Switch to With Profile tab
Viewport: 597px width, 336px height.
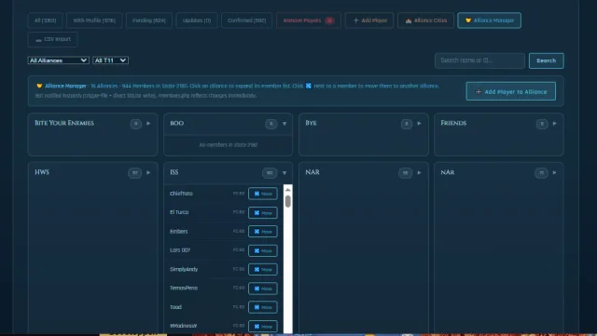tap(94, 20)
